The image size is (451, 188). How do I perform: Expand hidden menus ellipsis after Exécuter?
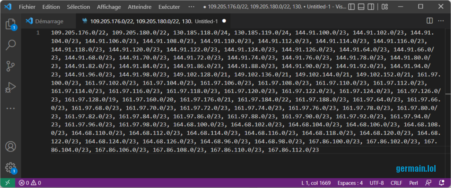pyautogui.click(x=191, y=7)
